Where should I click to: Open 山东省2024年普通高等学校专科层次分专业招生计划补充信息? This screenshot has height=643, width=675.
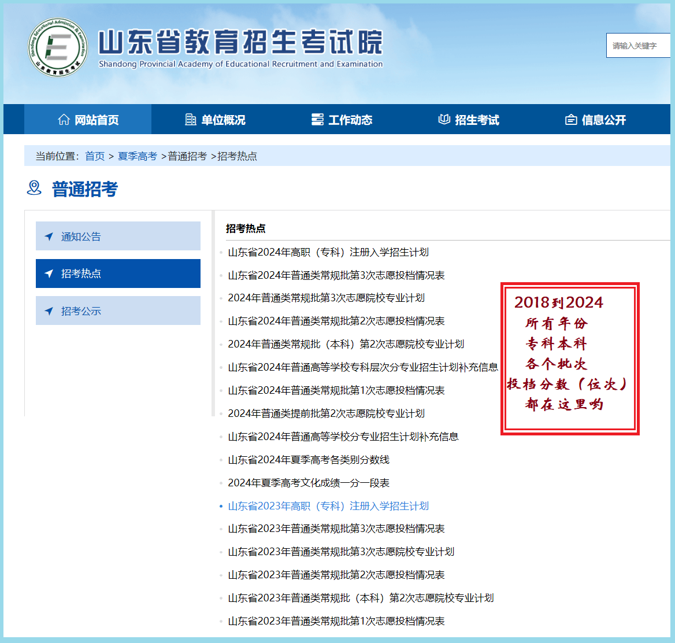363,367
